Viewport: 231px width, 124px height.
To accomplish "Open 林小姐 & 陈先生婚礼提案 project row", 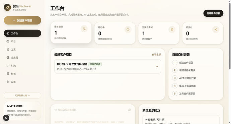I will pos(107,66).
